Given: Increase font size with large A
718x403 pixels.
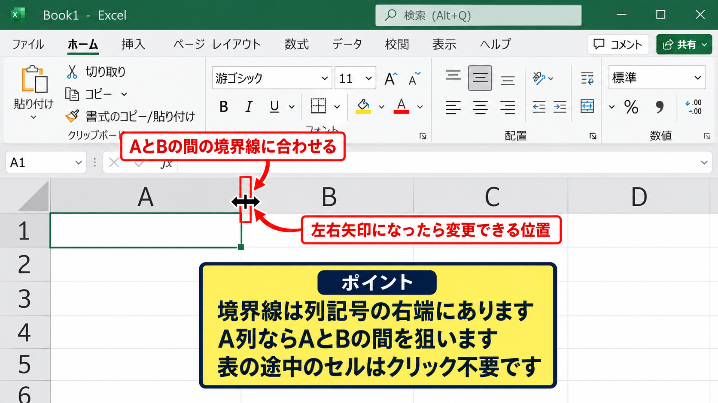Looking at the screenshot, I should coord(390,78).
